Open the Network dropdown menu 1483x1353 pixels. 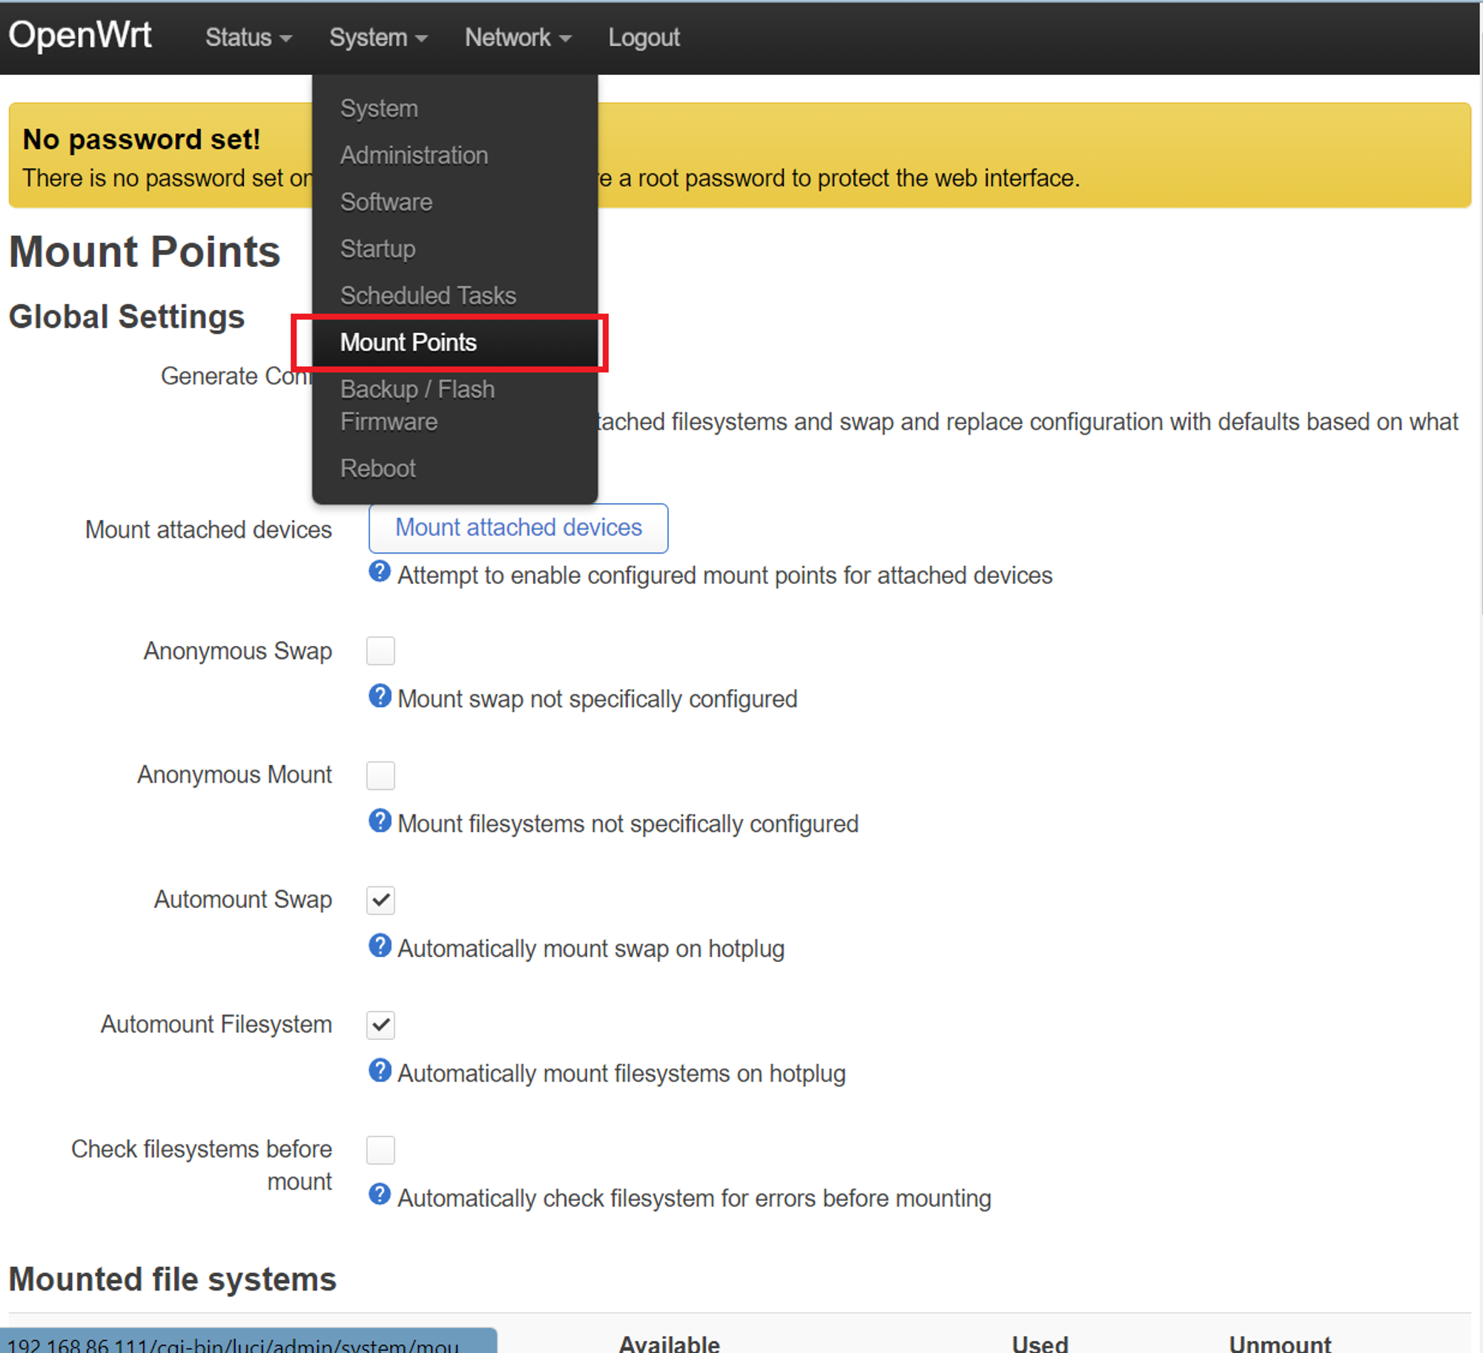pyautogui.click(x=517, y=37)
